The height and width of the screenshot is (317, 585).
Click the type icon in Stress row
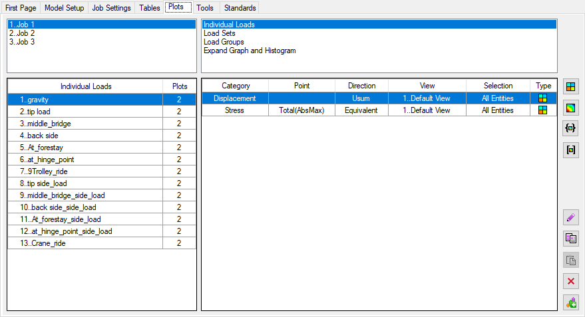coord(543,110)
